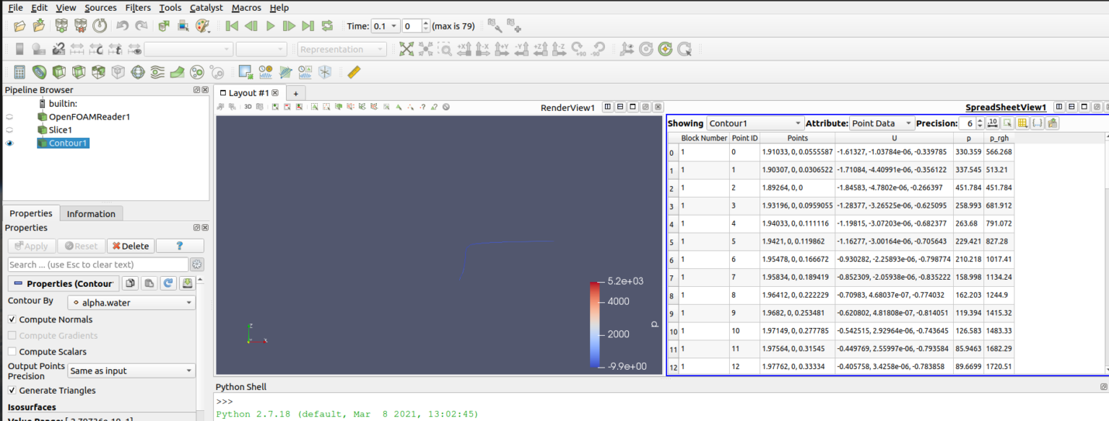
Task: Open the Contour By alpha.water dropdown
Action: [131, 303]
